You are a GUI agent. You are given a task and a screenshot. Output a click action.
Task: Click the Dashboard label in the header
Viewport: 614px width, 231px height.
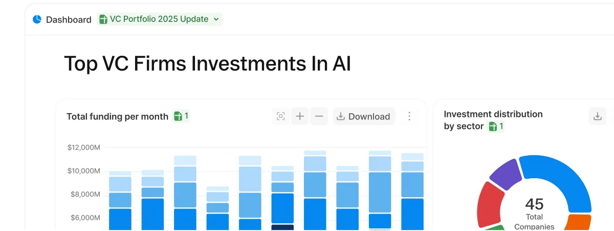tap(69, 19)
